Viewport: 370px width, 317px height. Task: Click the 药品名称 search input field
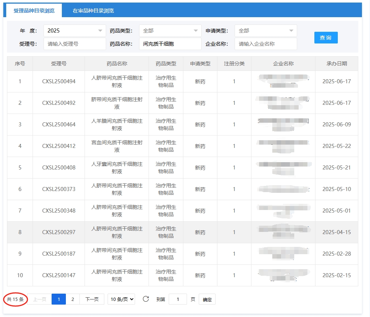pyautogui.click(x=170, y=44)
